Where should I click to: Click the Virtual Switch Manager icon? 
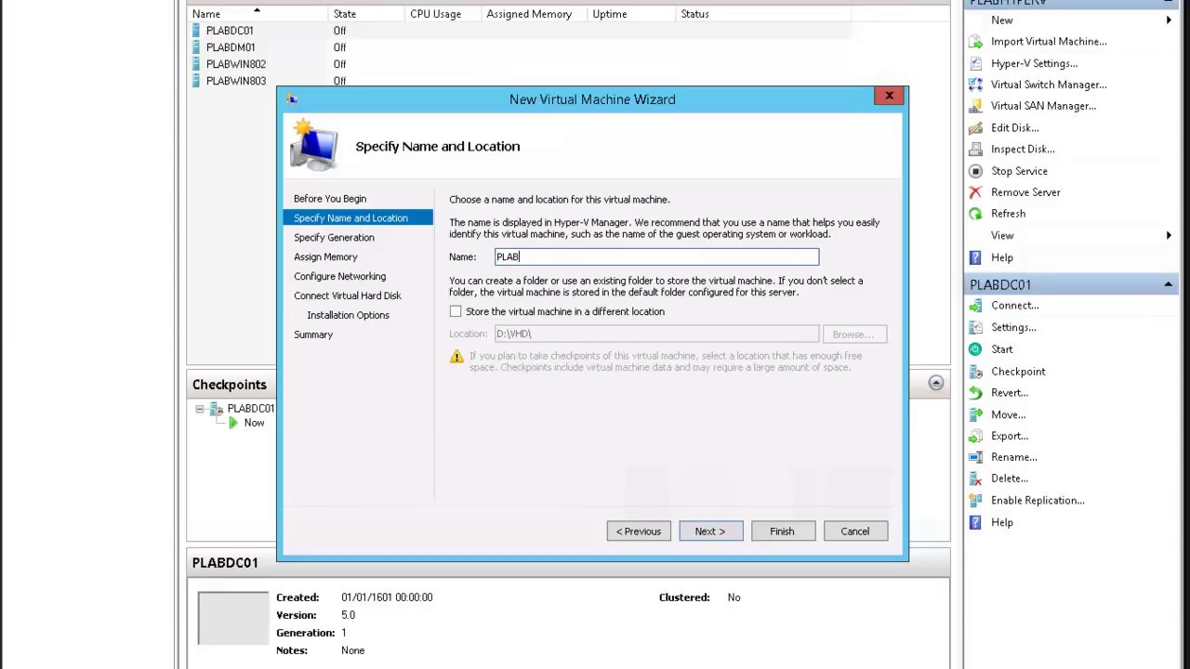coord(975,85)
